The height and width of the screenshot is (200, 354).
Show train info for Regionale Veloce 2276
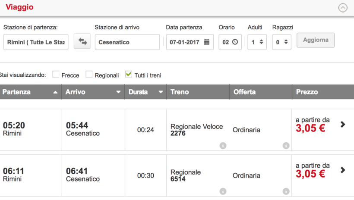pos(223,146)
